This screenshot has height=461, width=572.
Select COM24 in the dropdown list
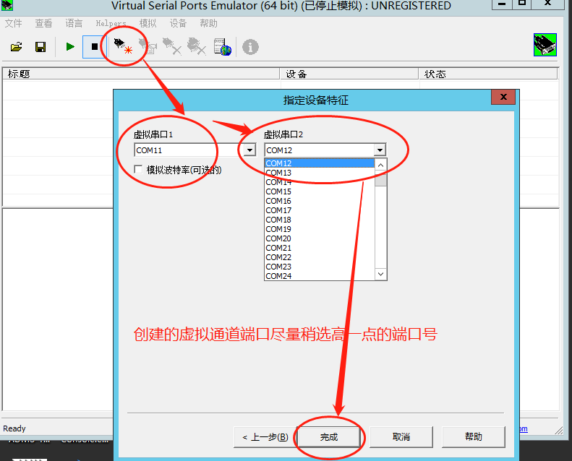tap(320, 276)
